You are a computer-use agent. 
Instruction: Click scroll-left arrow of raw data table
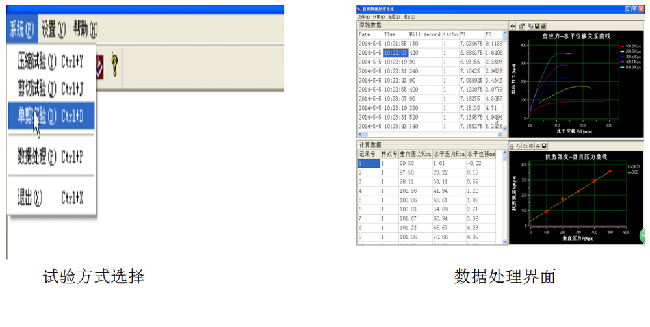(x=360, y=135)
